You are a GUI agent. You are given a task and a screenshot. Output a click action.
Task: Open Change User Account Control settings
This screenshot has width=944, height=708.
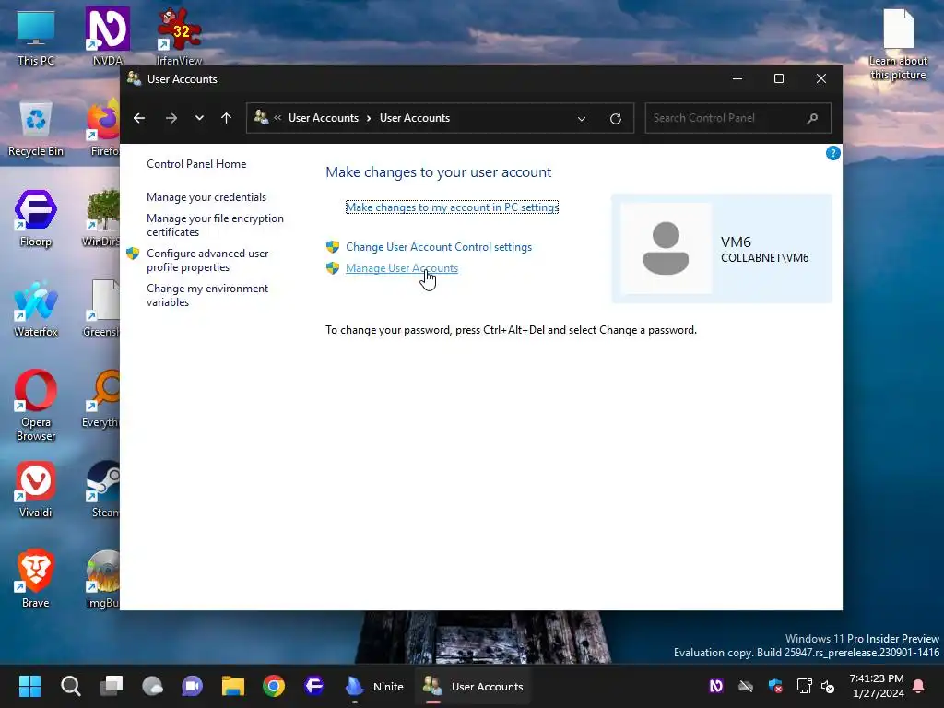[439, 247]
